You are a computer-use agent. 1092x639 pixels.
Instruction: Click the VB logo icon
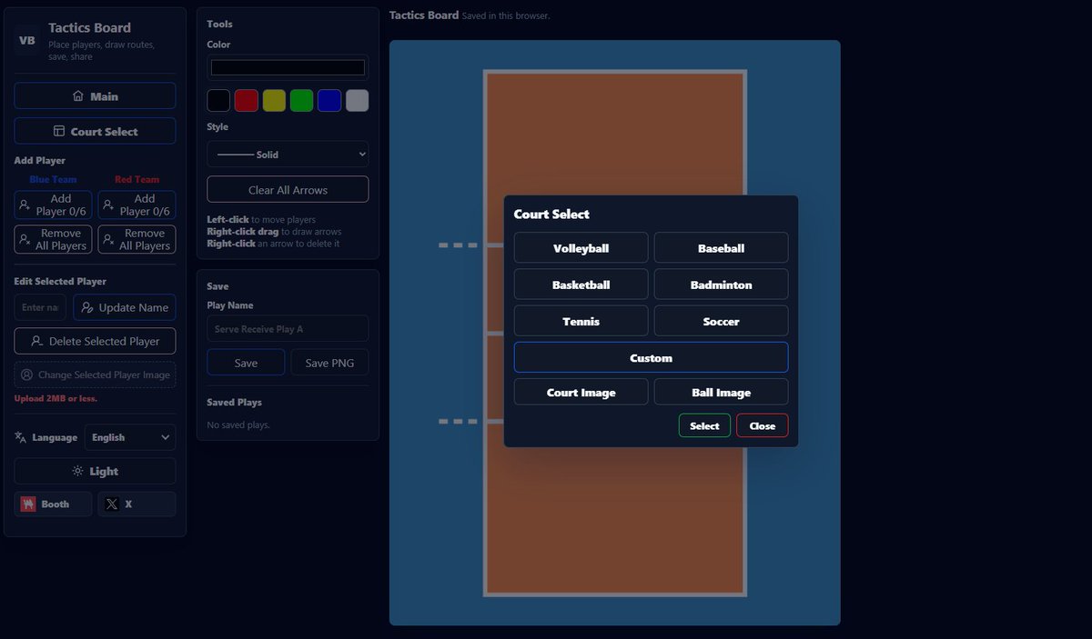coord(27,41)
